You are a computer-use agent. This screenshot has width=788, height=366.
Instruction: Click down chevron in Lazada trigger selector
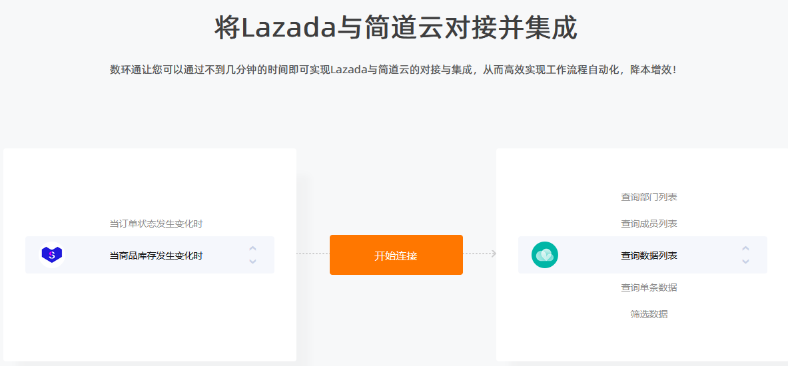(x=252, y=261)
